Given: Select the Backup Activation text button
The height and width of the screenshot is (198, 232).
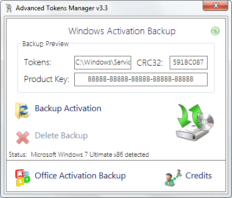Looking at the screenshot, I should click(x=68, y=108).
